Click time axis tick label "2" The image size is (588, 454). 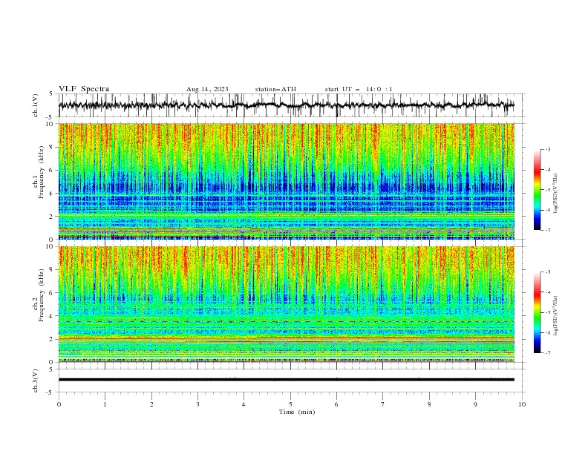pyautogui.click(x=151, y=404)
